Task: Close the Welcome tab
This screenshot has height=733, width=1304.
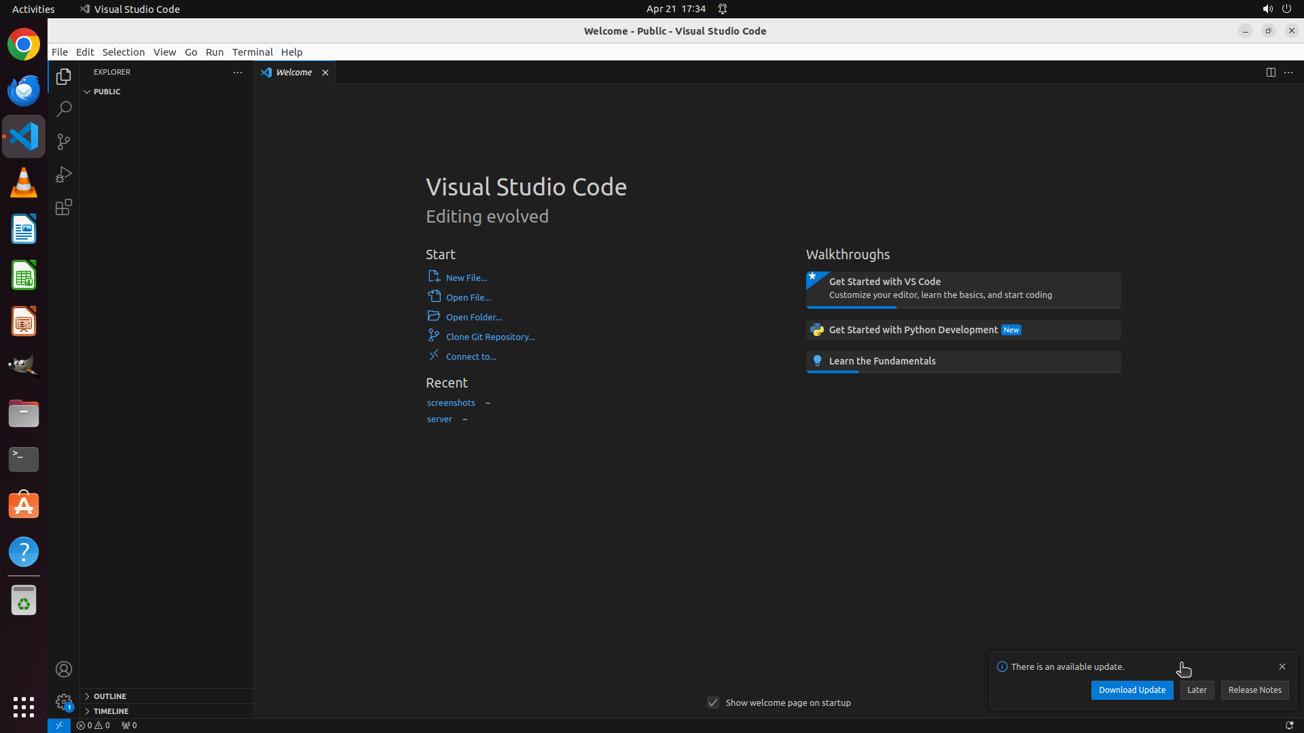Action: 325,73
